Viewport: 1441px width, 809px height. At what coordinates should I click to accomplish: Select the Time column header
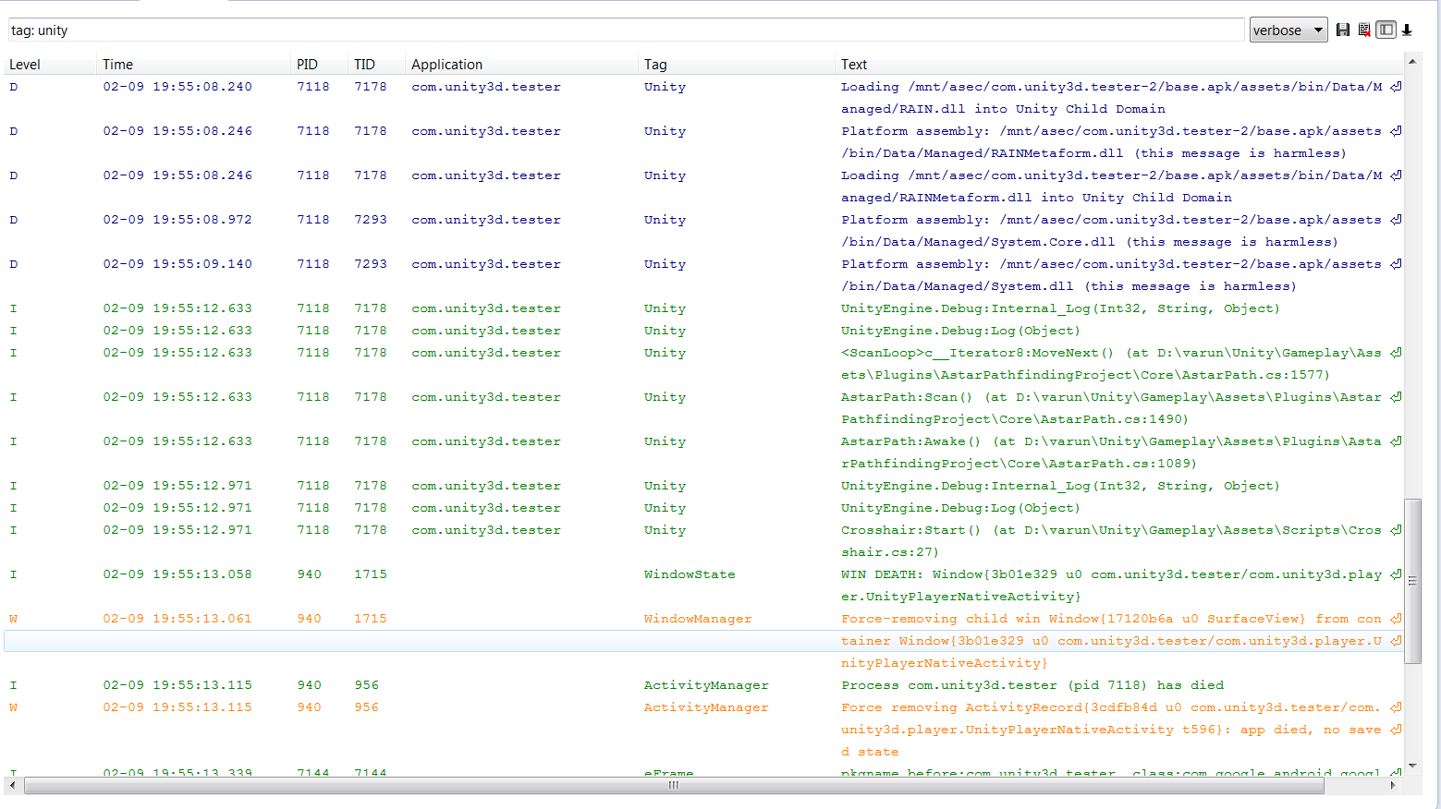pyautogui.click(x=193, y=65)
